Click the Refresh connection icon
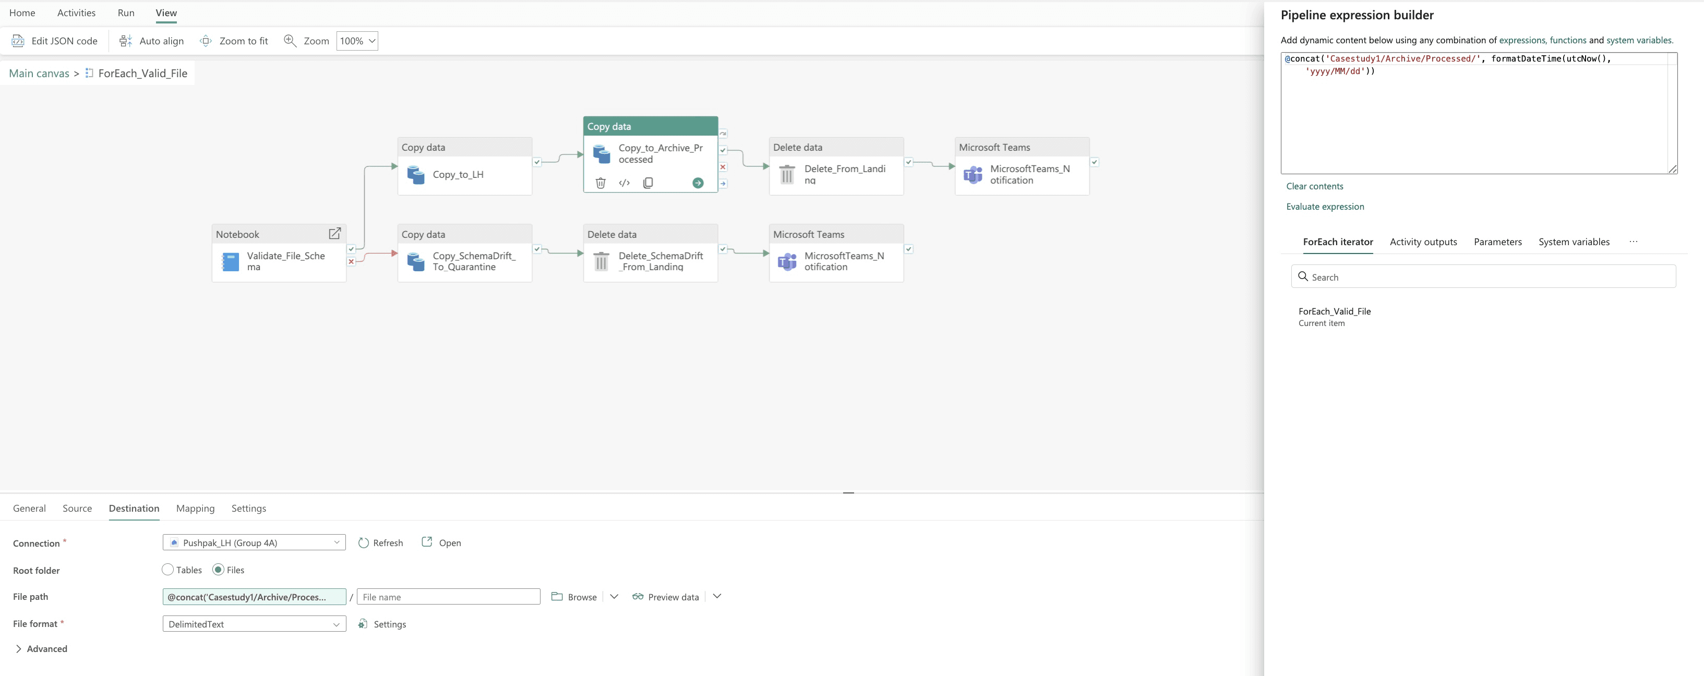This screenshot has width=1704, height=676. [363, 543]
